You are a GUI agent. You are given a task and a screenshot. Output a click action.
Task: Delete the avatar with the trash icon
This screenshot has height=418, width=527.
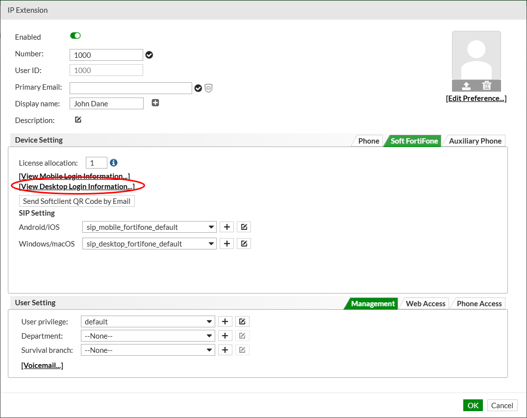(487, 86)
